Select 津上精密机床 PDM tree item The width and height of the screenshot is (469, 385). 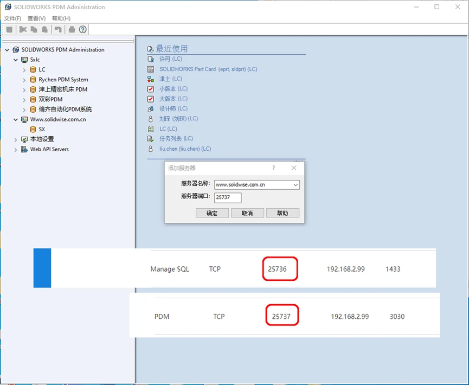click(63, 89)
